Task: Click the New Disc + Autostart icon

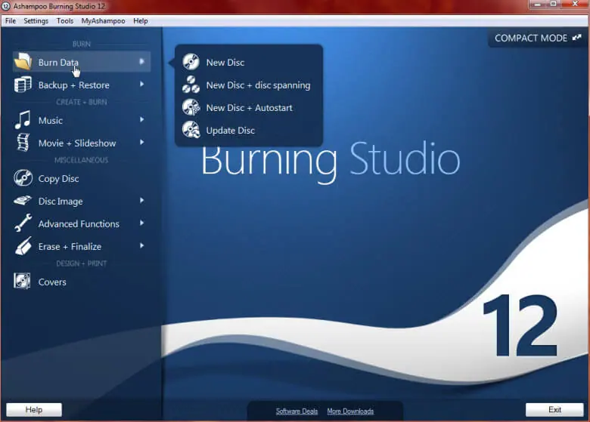Action: pos(191,107)
